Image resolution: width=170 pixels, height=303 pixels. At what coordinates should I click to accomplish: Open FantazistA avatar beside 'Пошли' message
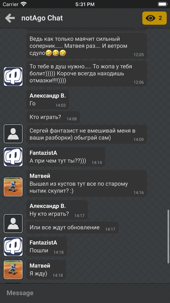pos(13,247)
